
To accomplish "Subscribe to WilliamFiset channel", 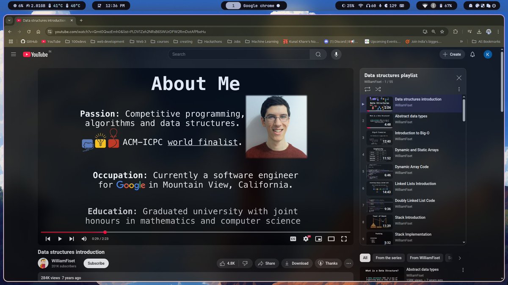I will pyautogui.click(x=96, y=263).
